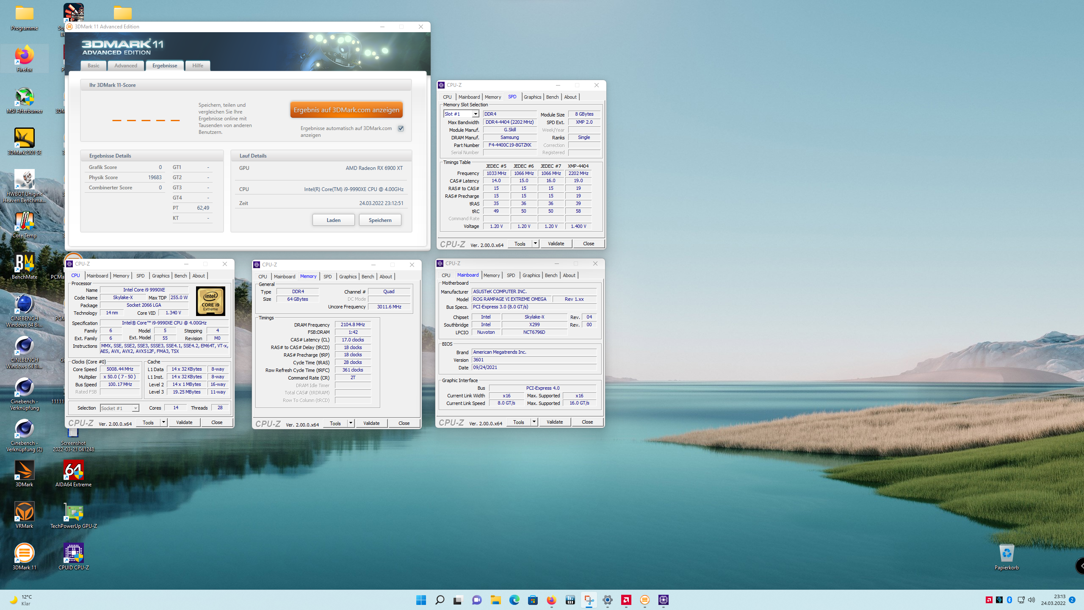
Task: Open VRMark desktop icon
Action: click(x=24, y=516)
